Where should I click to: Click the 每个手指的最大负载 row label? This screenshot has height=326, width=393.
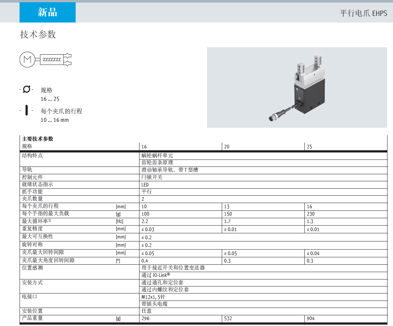click(x=45, y=213)
